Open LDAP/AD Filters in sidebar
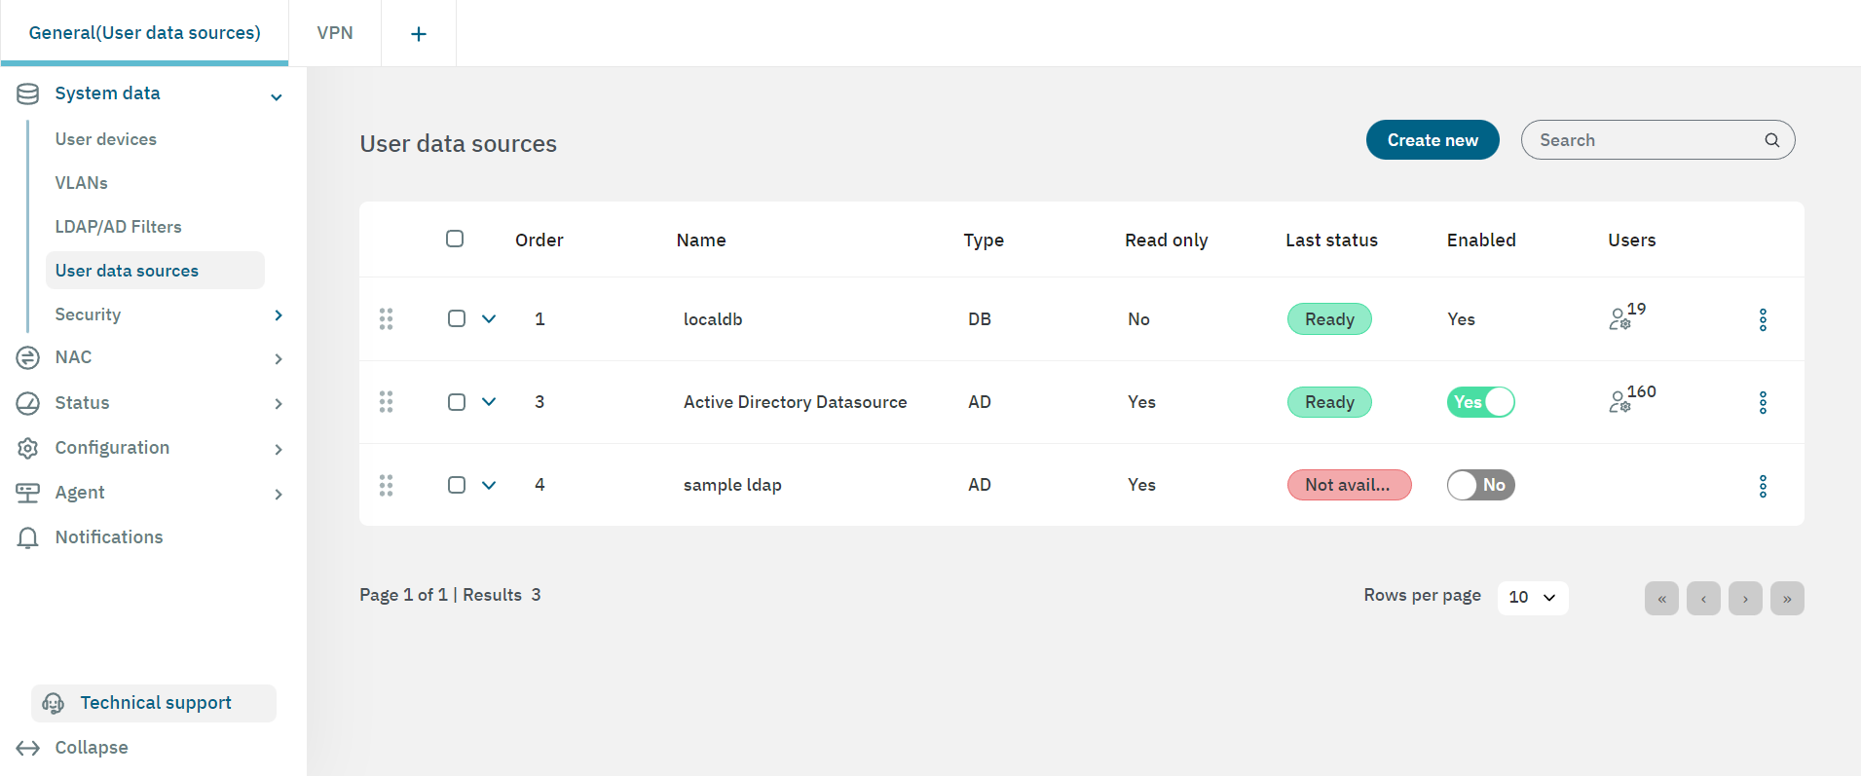The image size is (1861, 776). pyautogui.click(x=119, y=227)
